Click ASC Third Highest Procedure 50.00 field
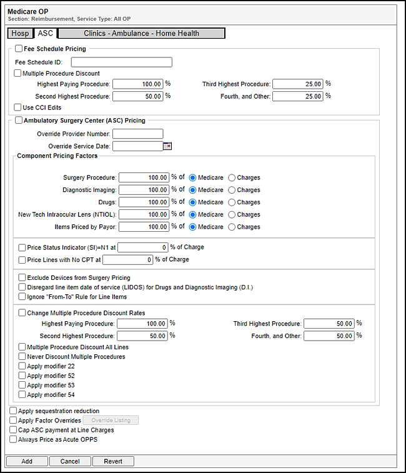This screenshot has height=473, width=406. click(x=329, y=324)
